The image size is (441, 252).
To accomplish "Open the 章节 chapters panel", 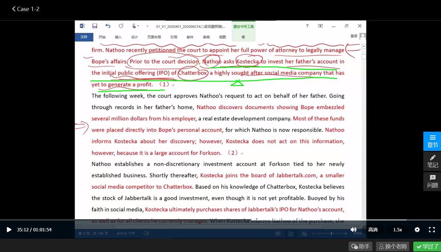I will pos(432,141).
